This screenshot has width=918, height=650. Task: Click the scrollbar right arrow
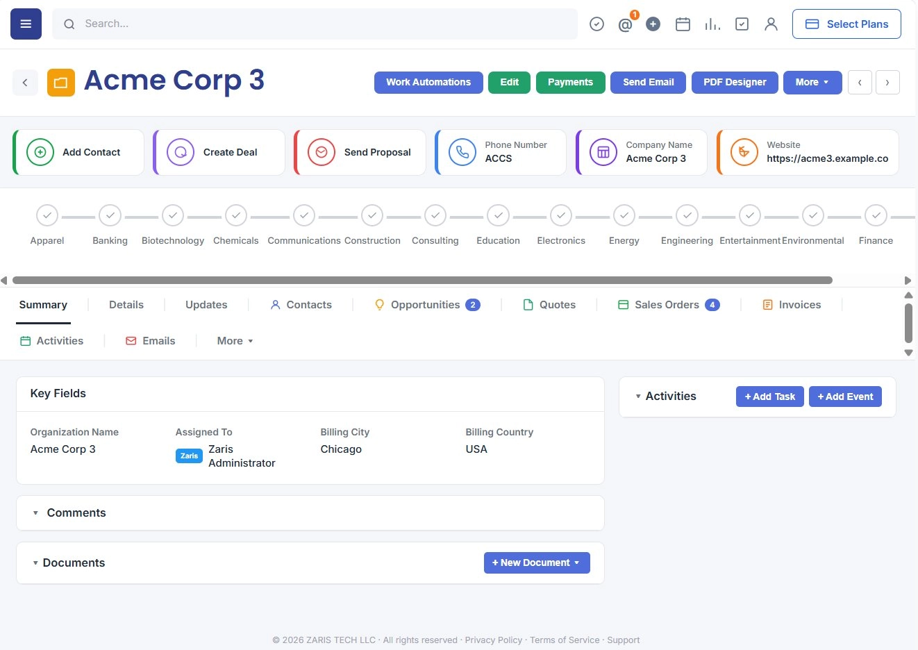click(908, 281)
